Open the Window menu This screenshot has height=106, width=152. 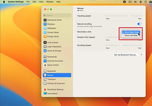[50, 2]
